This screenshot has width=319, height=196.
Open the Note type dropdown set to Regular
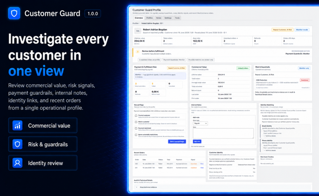200,123
